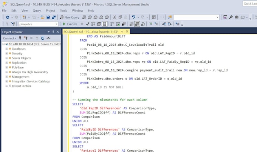
Task: Open the Find combo box dropdown
Action: (x=217, y=17)
